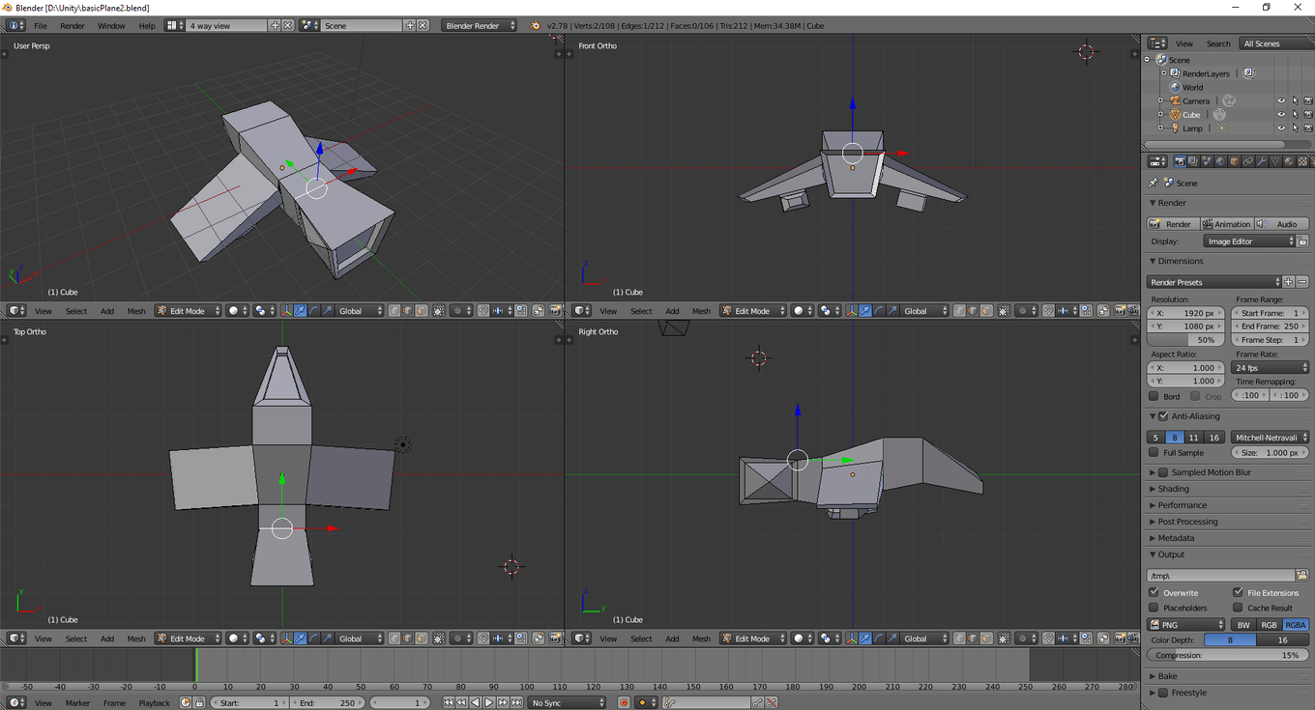1315x710 pixels.
Task: Click the Camera object icon in the Outliner
Action: (x=1175, y=100)
